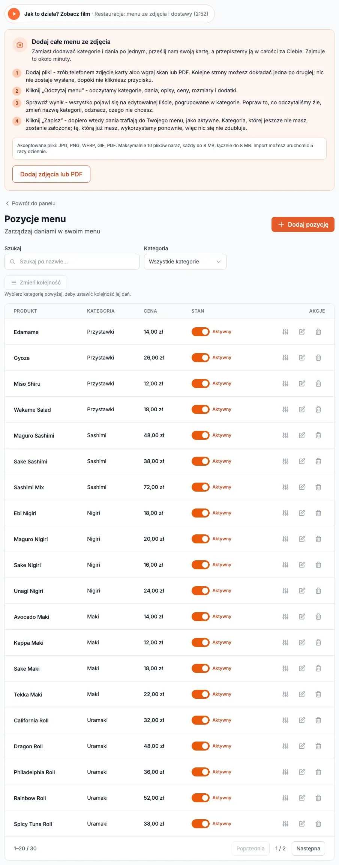Open the Wszystkie kategorie dropdown
339x865 pixels.
tap(185, 262)
